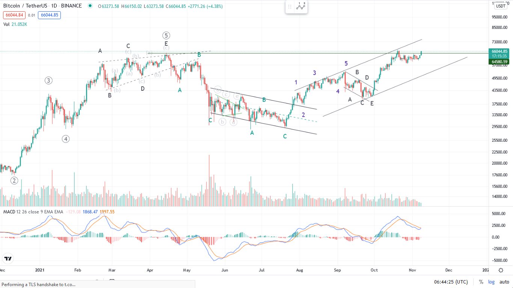Select the blue wave label 3
The height and width of the screenshot is (288, 513).
click(315, 73)
